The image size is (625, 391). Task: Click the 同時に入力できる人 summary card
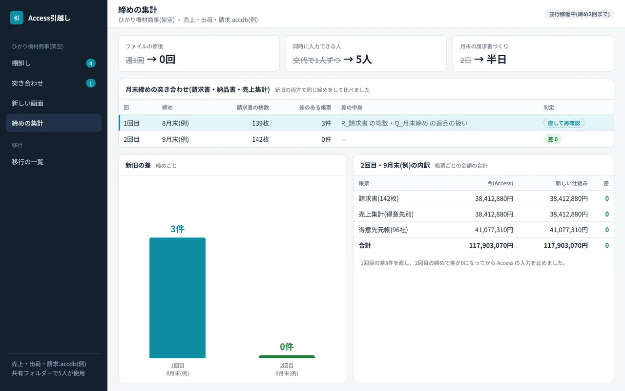(x=366, y=54)
